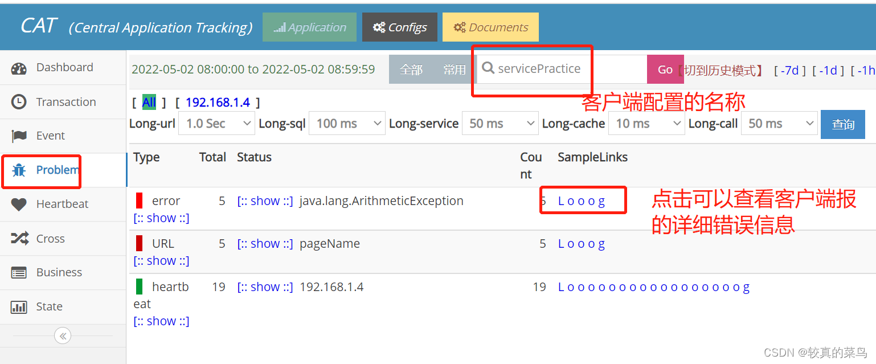Click the Transaction clock icon
The width and height of the screenshot is (876, 364).
(x=19, y=102)
